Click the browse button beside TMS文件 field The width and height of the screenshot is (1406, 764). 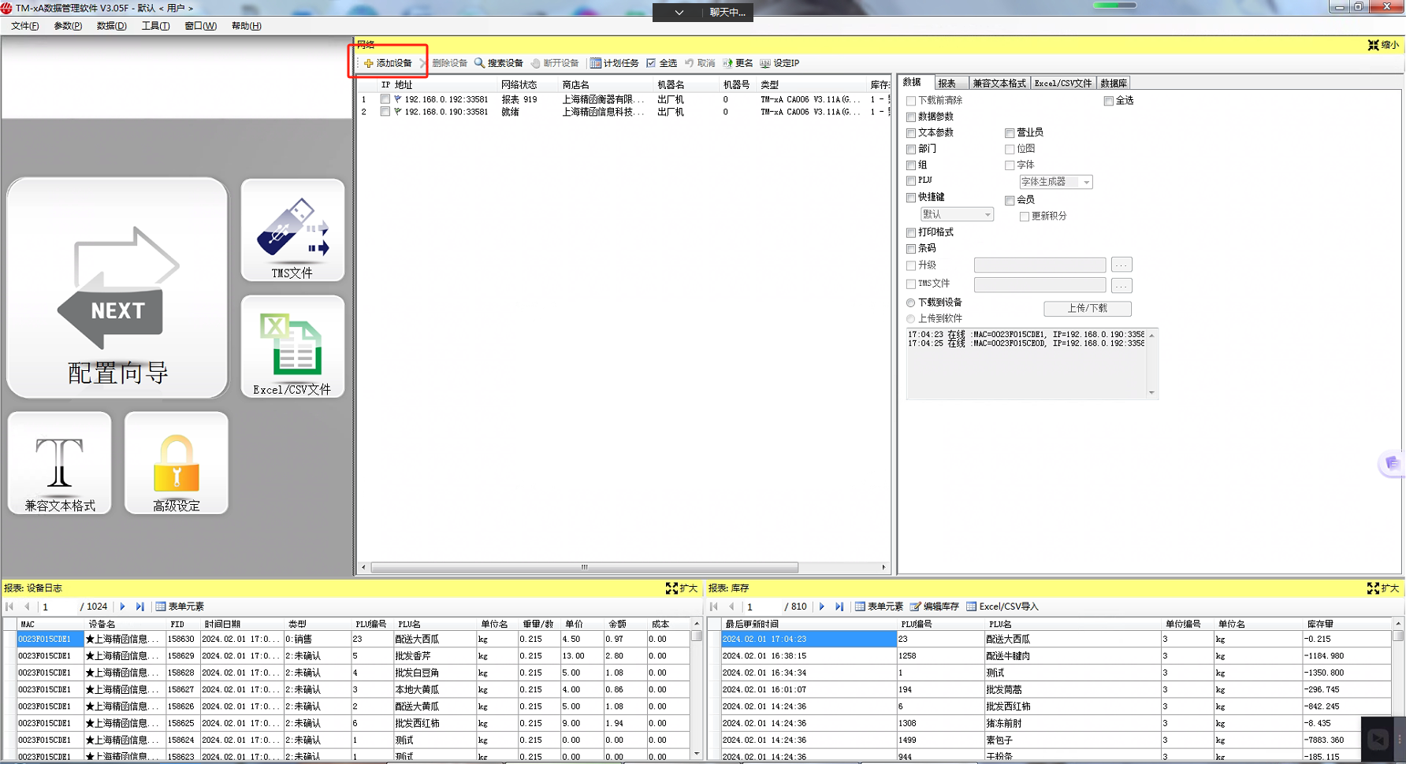[1121, 284]
